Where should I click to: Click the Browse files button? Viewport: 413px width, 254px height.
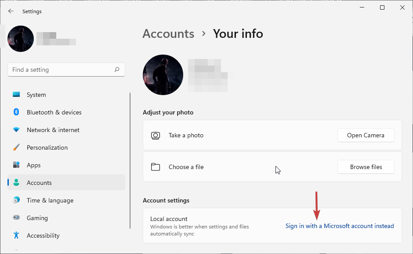click(366, 167)
